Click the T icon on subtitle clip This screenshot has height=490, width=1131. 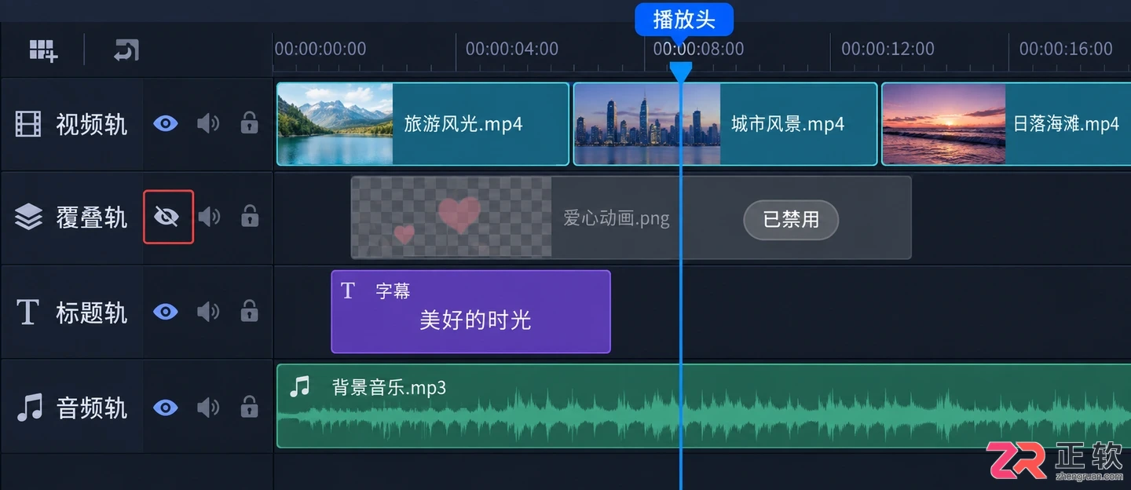click(348, 291)
